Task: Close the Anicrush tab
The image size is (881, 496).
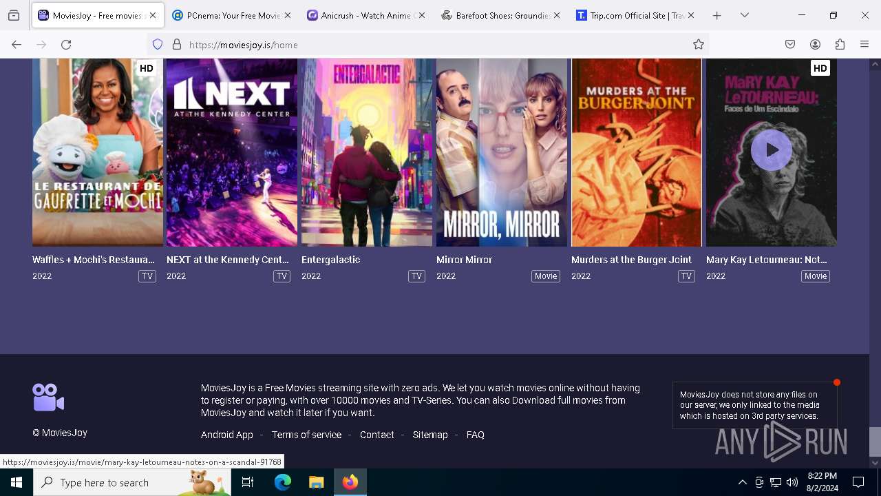Action: [x=422, y=15]
